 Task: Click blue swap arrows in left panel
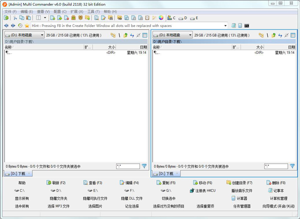132,35
